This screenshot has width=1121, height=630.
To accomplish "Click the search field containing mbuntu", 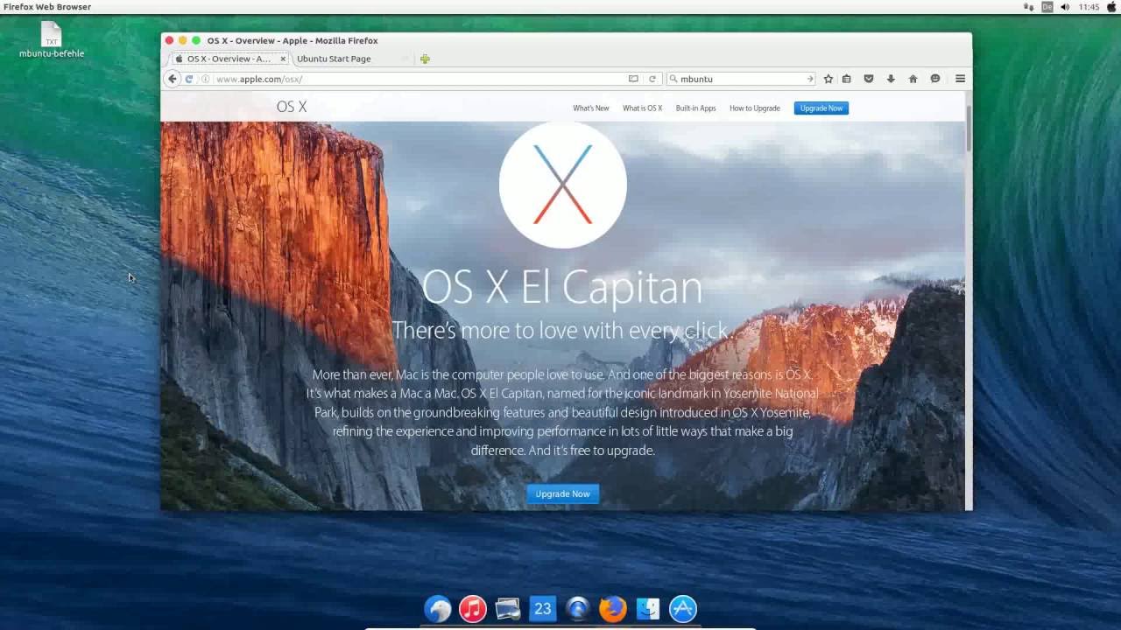I will click(x=741, y=79).
